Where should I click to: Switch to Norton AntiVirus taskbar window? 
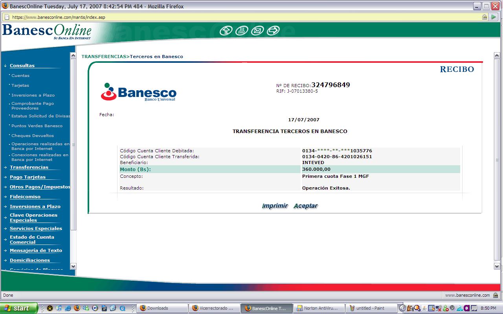tap(319, 308)
